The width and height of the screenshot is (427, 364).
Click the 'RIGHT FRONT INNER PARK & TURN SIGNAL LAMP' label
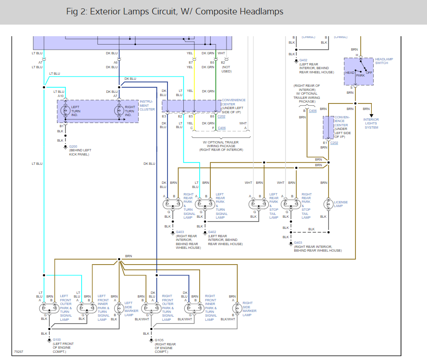point(211,308)
